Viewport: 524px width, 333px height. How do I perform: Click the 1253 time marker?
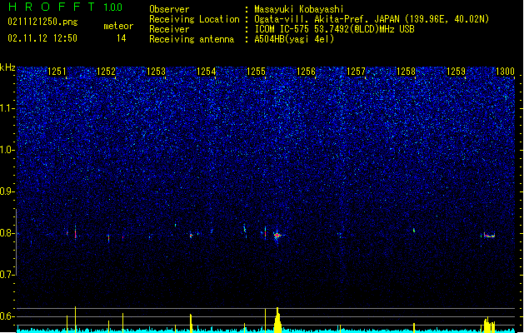[156, 72]
